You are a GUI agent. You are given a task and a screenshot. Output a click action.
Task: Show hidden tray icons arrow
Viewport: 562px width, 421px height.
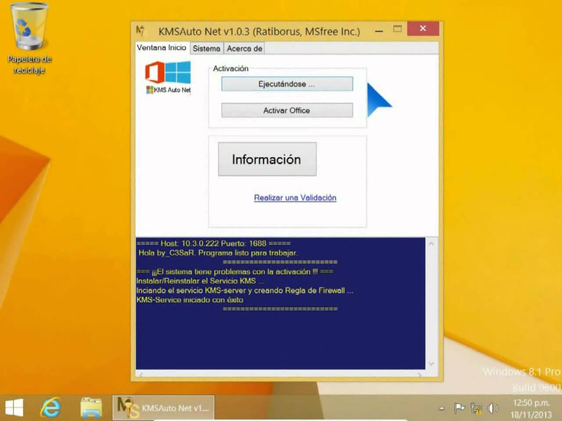[x=441, y=408]
